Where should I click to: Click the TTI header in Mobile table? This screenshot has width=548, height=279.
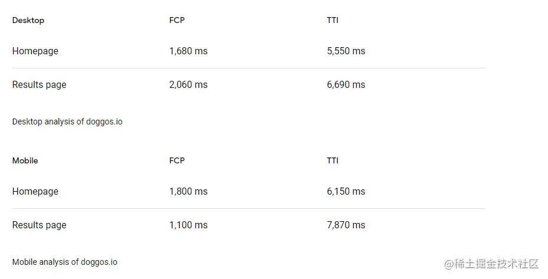[332, 160]
